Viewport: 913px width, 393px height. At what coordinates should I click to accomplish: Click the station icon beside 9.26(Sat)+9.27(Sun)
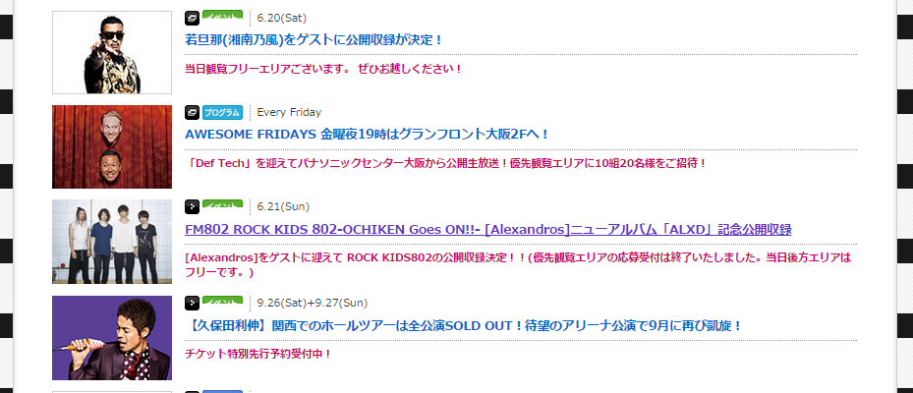coord(193,303)
